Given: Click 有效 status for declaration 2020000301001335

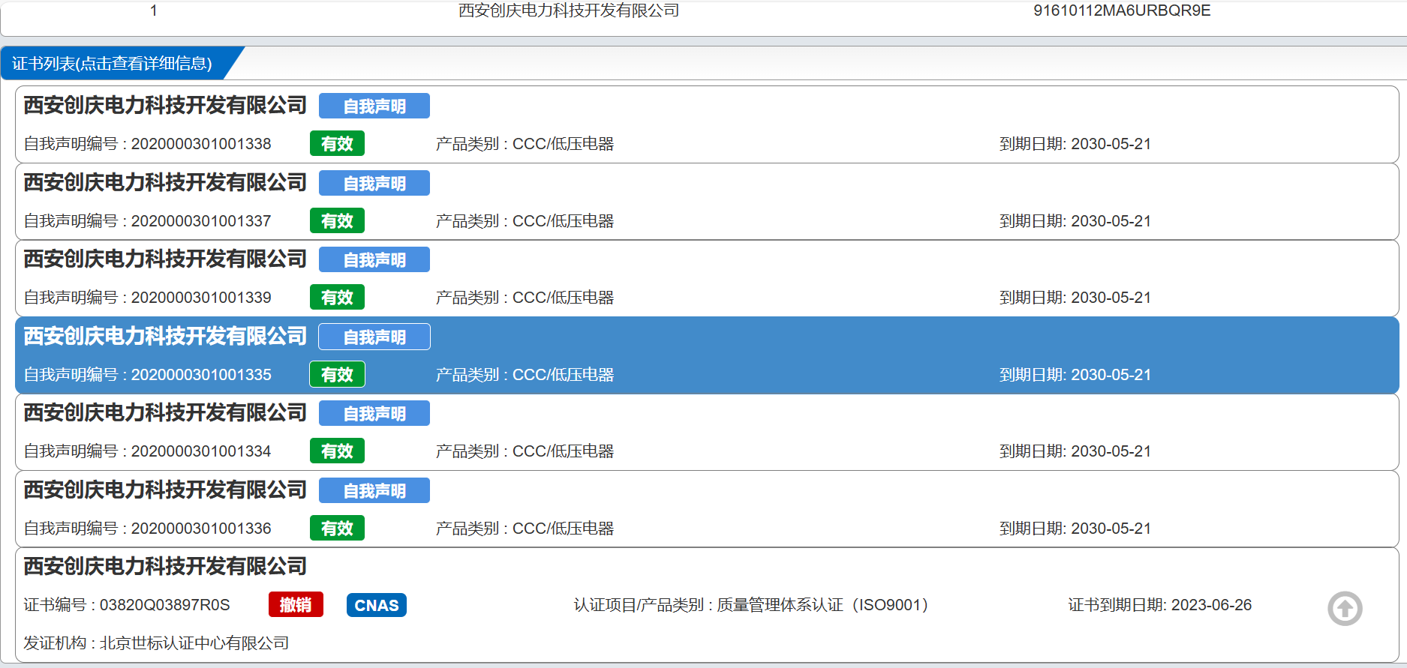Looking at the screenshot, I should tap(337, 374).
